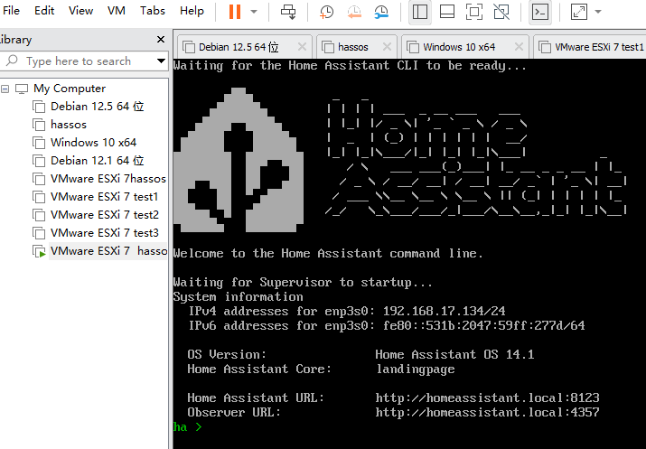This screenshot has height=449, width=646.
Task: Click the landingpage core version text
Action: pos(416,369)
